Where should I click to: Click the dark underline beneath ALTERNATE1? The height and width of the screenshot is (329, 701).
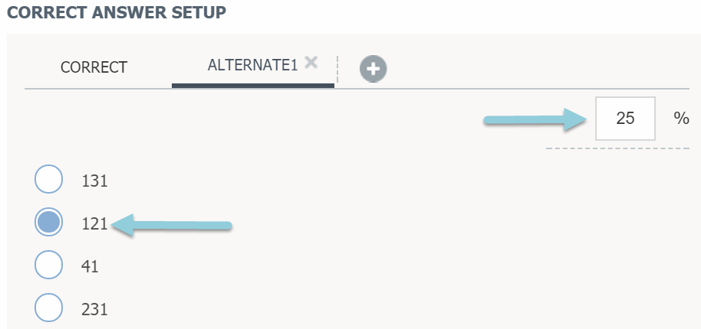tap(253, 85)
